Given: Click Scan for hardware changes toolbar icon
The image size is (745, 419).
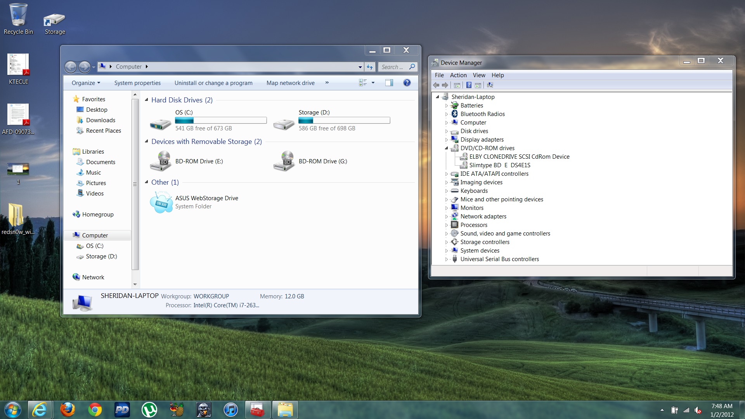Looking at the screenshot, I should click(x=490, y=85).
